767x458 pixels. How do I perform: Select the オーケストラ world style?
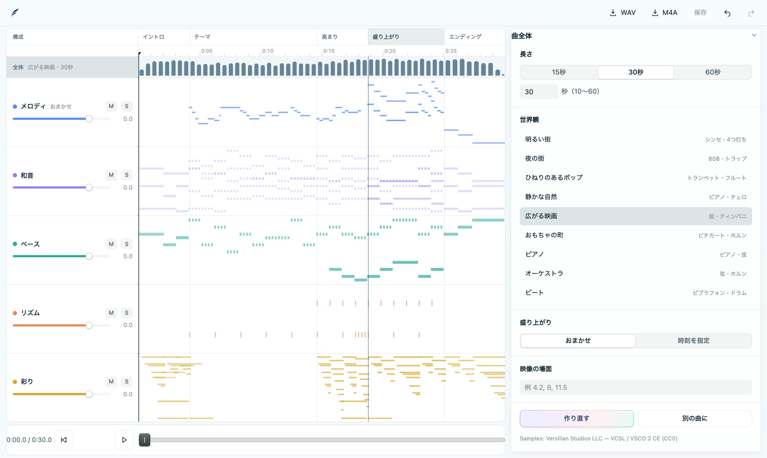[x=636, y=274]
